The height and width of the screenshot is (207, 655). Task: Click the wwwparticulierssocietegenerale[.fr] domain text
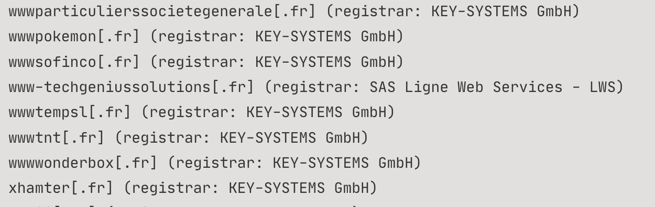(x=162, y=11)
